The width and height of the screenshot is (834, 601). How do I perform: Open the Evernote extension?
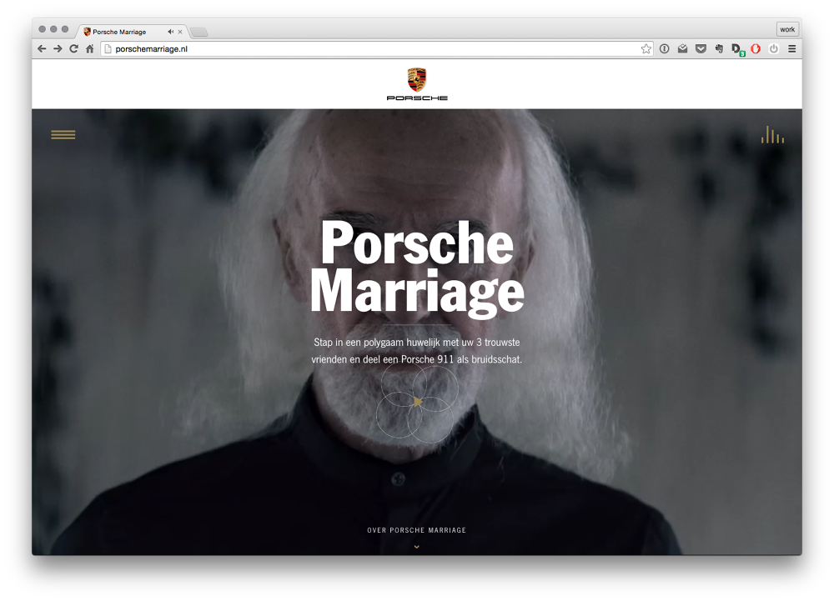coord(720,48)
